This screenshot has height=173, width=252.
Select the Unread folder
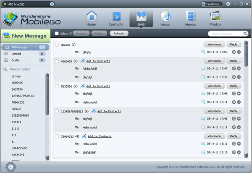coord(25,54)
